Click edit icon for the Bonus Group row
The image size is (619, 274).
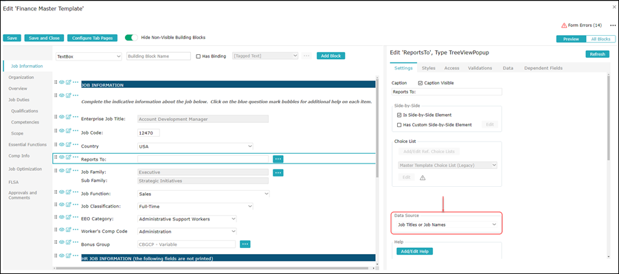click(68, 242)
